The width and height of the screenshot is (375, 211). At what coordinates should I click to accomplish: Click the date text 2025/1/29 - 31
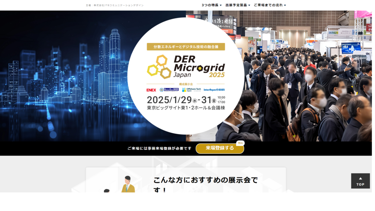[182, 100]
